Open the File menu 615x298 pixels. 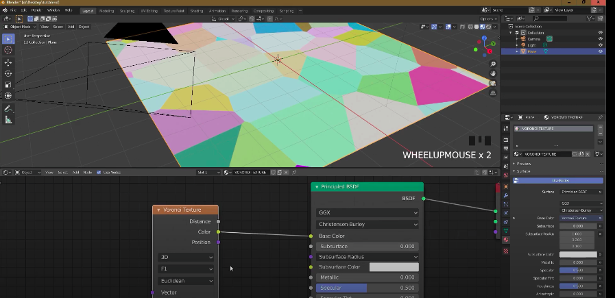[13, 10]
